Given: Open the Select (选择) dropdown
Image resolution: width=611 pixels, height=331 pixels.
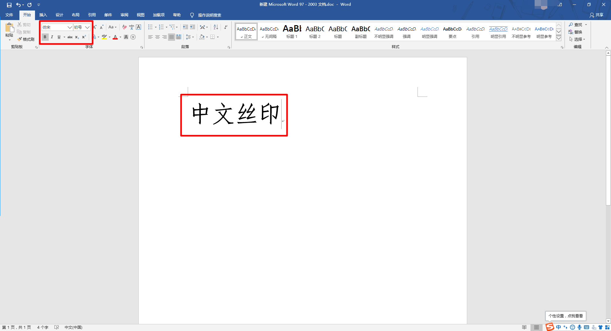Looking at the screenshot, I should pos(577,39).
